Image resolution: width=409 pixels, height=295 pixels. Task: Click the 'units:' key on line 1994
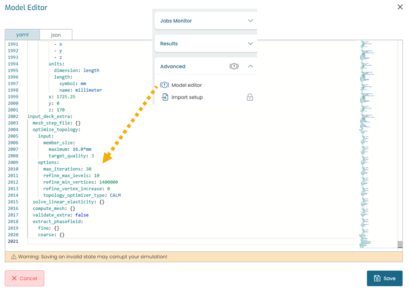56,64
